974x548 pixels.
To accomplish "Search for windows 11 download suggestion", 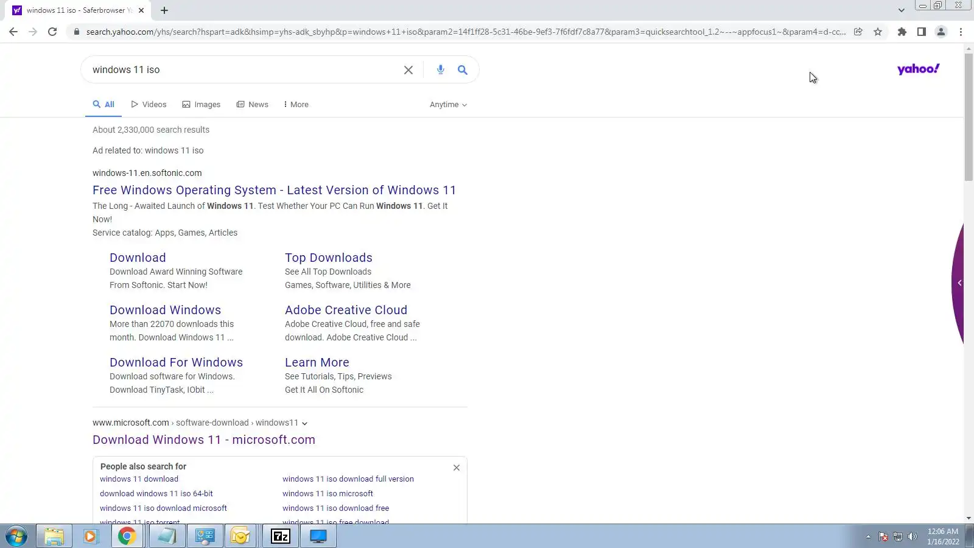I will click(x=139, y=479).
